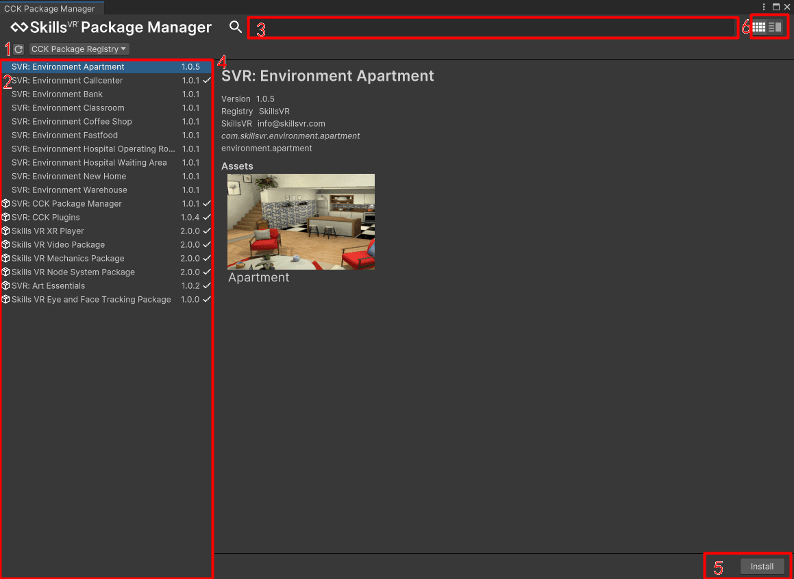794x579 pixels.
Task: Click box icon beside Mechanics Package
Action: (6, 258)
